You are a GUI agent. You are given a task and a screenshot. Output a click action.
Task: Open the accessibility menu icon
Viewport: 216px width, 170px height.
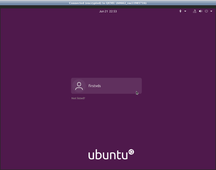point(180,11)
